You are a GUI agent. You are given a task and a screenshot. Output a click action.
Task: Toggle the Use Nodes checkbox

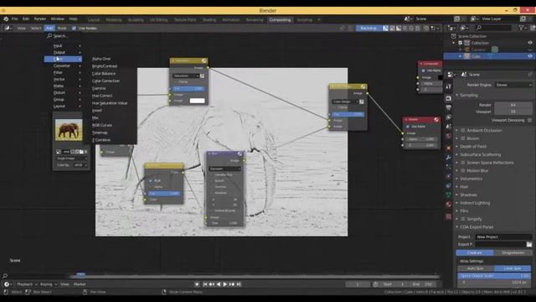[x=75, y=28]
